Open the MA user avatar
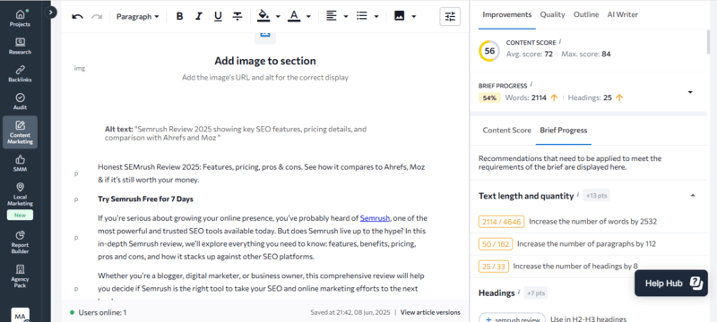 [20, 315]
